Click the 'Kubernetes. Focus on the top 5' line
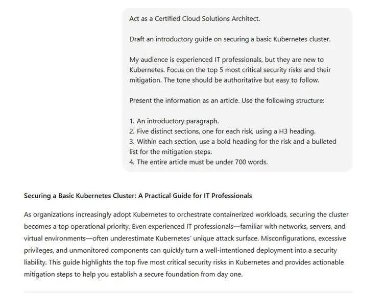The image size is (384, 294). coord(230,70)
